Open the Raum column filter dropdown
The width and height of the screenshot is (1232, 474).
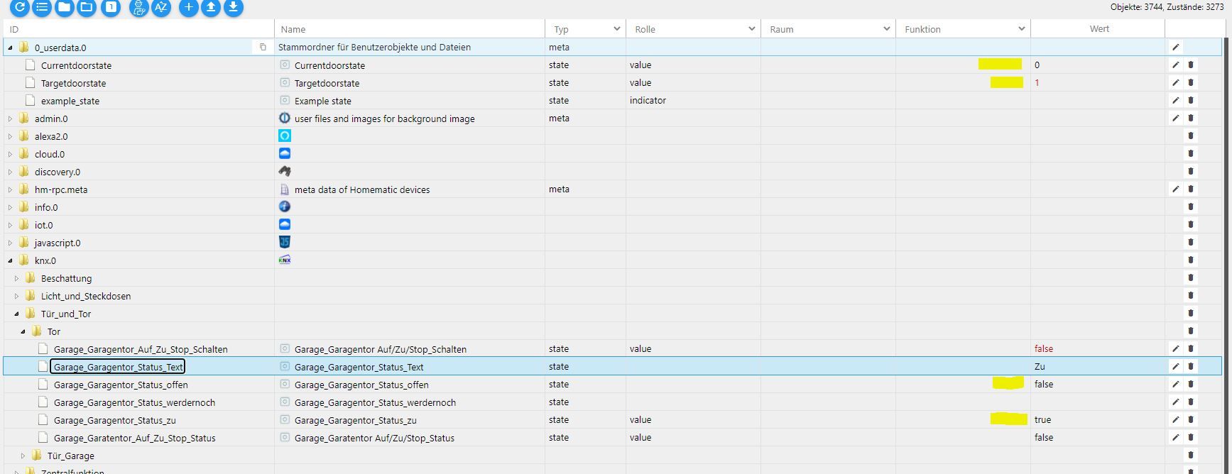pos(886,29)
